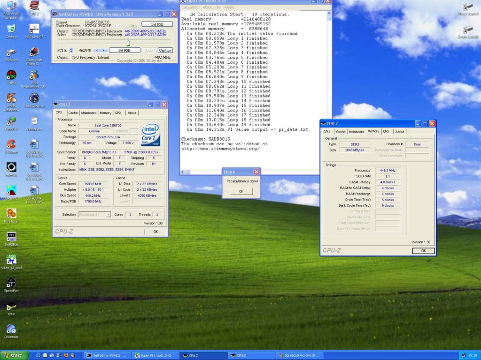This screenshot has width=481, height=360.
Task: Click the taskbar clock showing 19.39
Action: 473,356
